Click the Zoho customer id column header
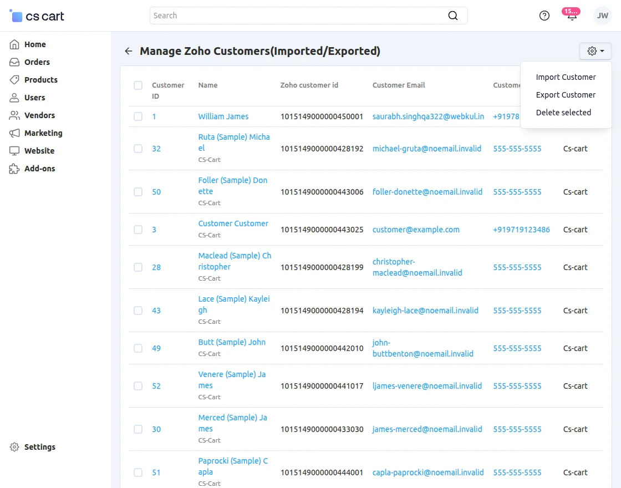Viewport: 621px width, 488px height. (x=309, y=85)
